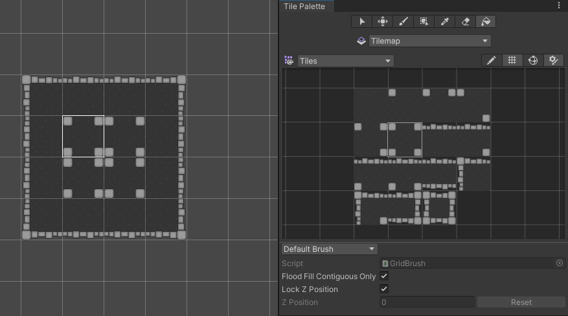Click the Tile Palette tab
The image size is (568, 316).
[304, 6]
